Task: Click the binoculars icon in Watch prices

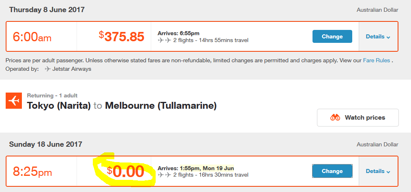Action: (335, 118)
